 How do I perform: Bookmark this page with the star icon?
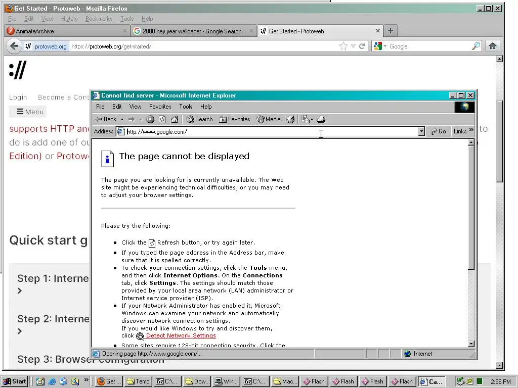click(x=343, y=46)
